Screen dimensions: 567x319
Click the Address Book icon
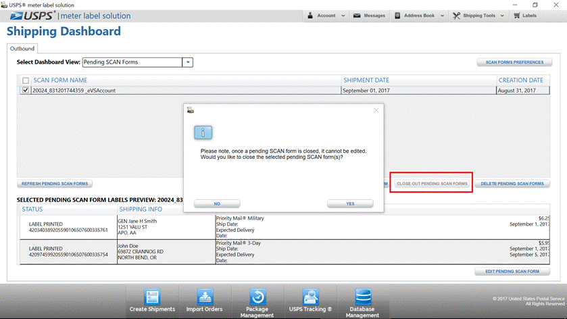[397, 16]
